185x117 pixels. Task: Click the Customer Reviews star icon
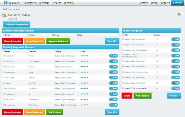tap(5, 15)
